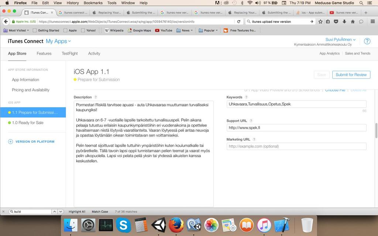Expand the Most Visited bookmarks folder
Viewport: 378px width, 236px height.
(16, 30)
